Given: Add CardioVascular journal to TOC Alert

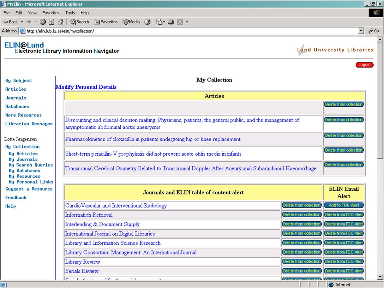Looking at the screenshot, I should pyautogui.click(x=344, y=205).
